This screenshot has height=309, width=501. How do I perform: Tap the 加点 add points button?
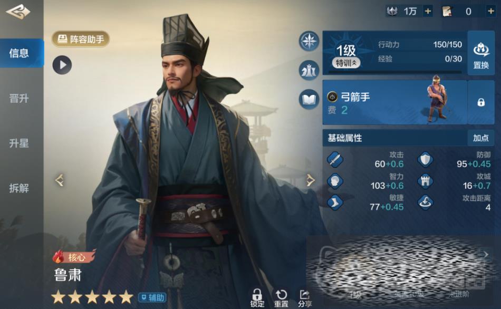point(481,138)
